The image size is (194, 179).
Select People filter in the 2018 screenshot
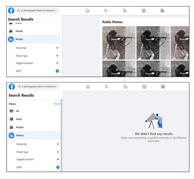coord(34,127)
